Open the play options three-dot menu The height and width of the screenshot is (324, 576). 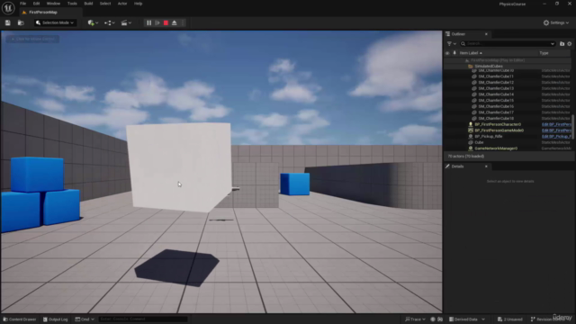click(x=183, y=22)
